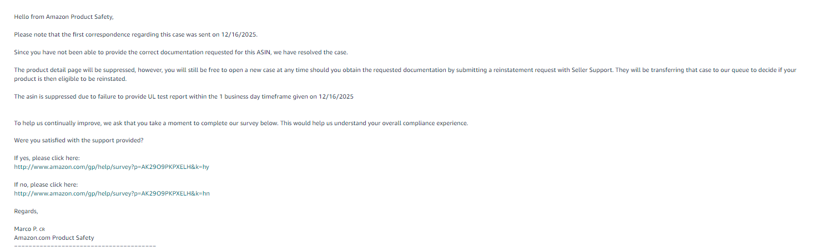Click the 'If yes, please click here:' text
This screenshot has width=826, height=247.
tap(47, 158)
